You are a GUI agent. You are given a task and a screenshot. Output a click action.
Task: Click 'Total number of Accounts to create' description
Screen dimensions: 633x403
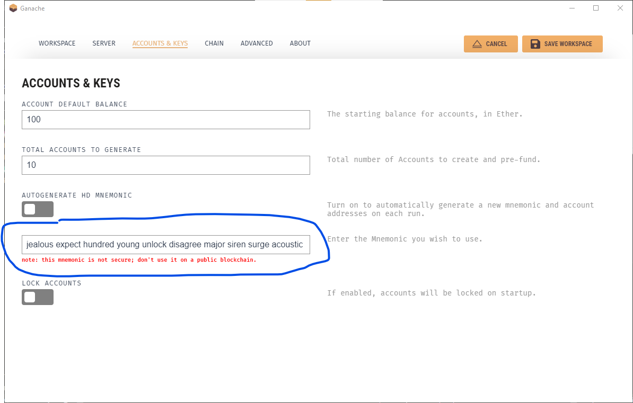[x=434, y=160]
